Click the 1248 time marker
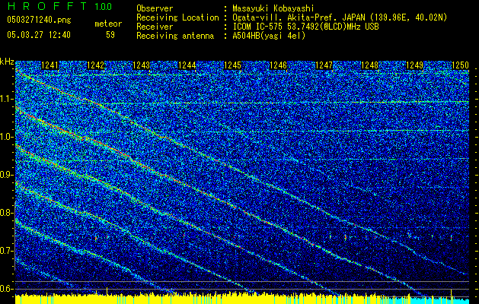Image resolution: width=479 pixels, height=304 pixels. tap(369, 65)
